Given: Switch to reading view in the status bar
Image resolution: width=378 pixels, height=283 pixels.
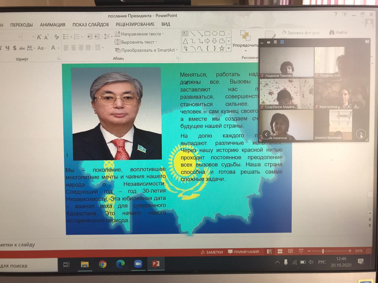Looking at the screenshot, I should (291, 251).
